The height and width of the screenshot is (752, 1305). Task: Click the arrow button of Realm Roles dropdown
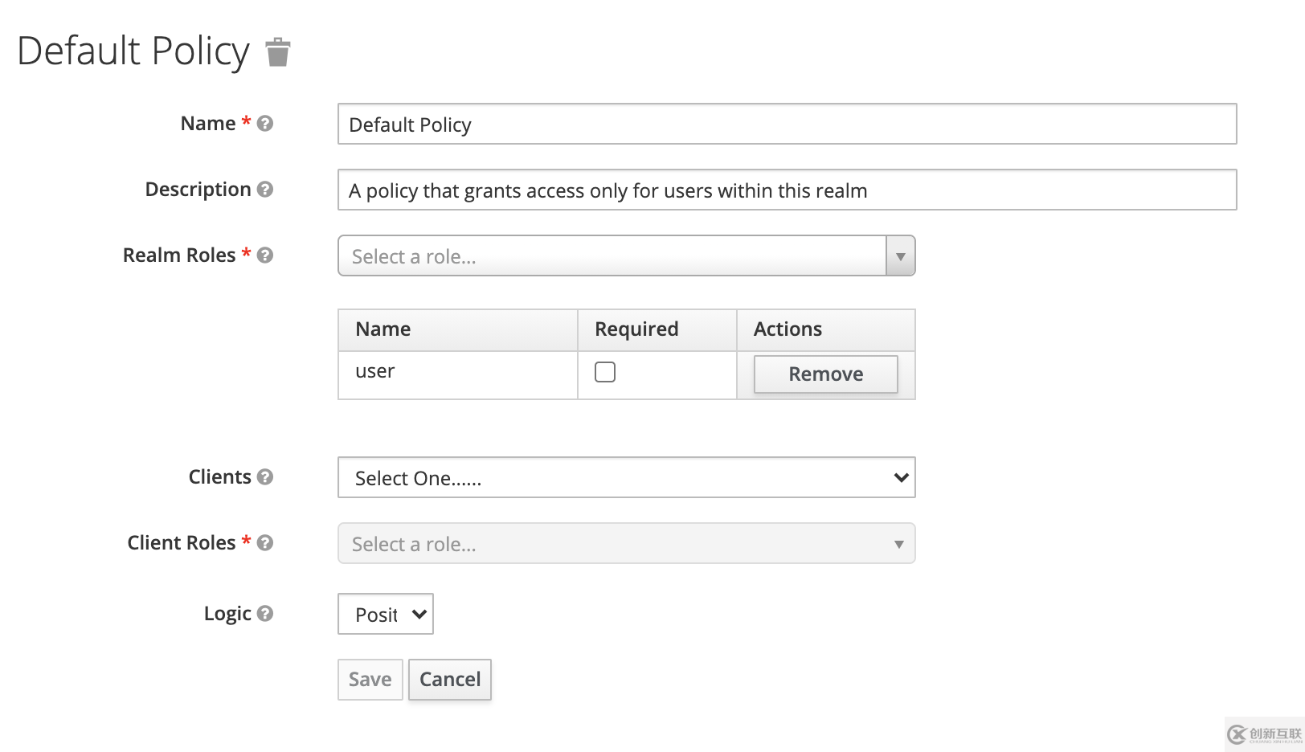pos(901,256)
